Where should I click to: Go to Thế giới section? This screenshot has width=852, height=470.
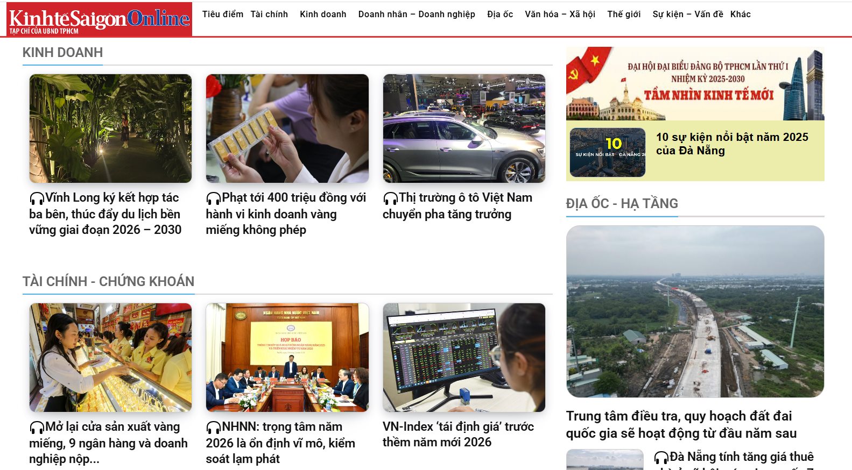coord(624,15)
